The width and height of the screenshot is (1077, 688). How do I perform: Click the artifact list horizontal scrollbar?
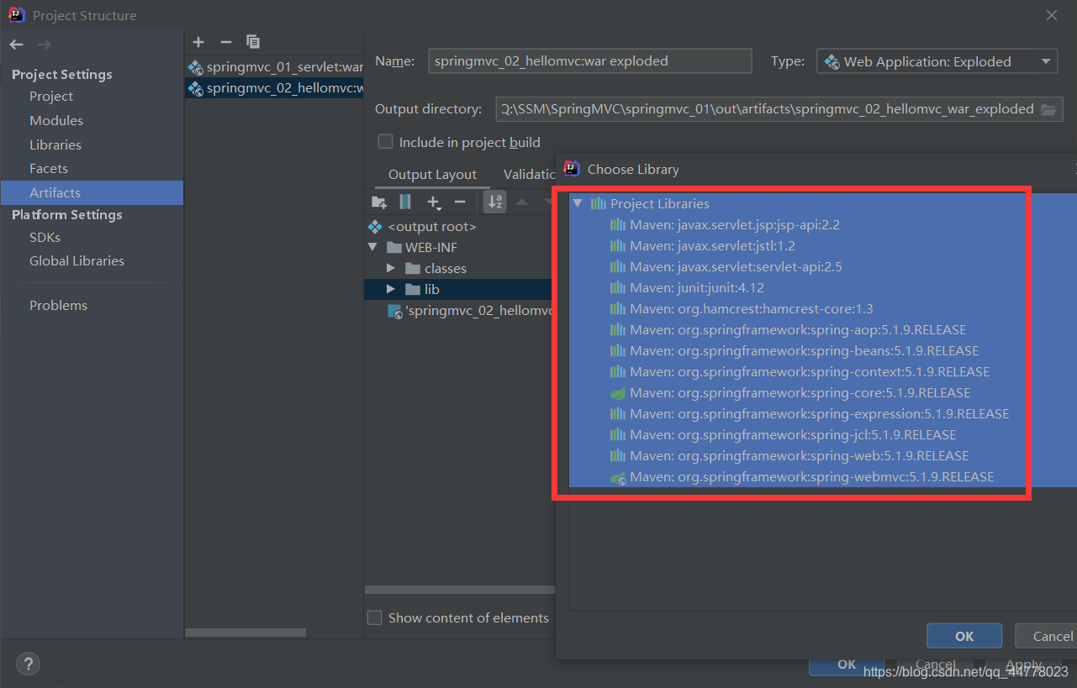pyautogui.click(x=245, y=633)
